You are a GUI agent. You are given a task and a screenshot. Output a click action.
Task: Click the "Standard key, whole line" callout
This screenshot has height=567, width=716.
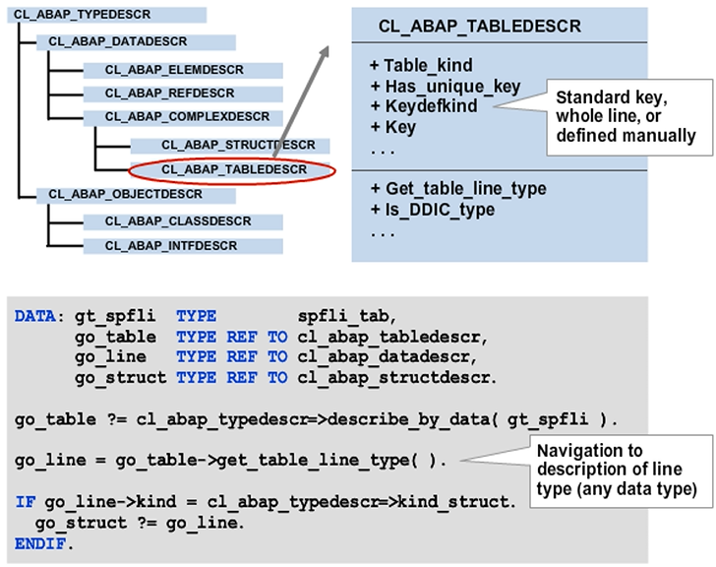point(626,116)
